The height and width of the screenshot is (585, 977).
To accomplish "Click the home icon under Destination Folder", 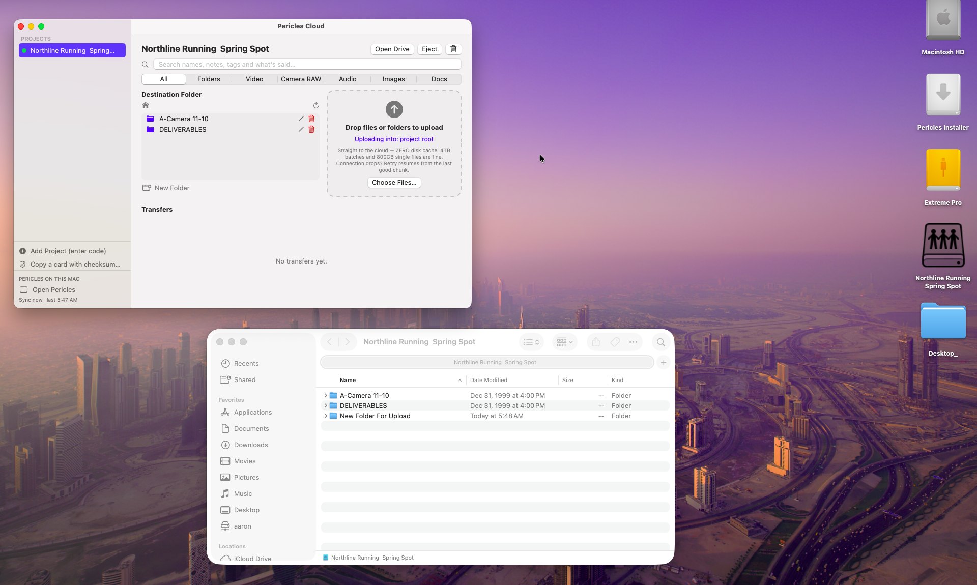I will [146, 106].
